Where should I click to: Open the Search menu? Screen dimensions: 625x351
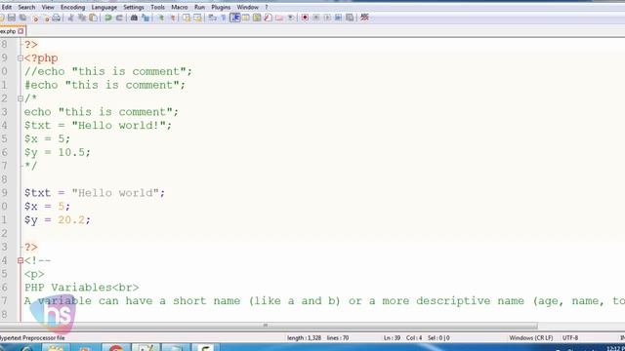click(x=26, y=7)
